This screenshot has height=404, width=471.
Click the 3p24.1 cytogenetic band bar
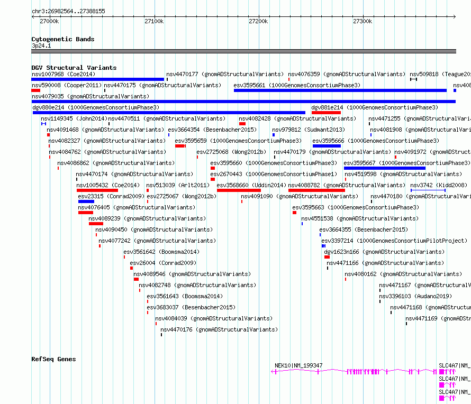[x=243, y=51]
